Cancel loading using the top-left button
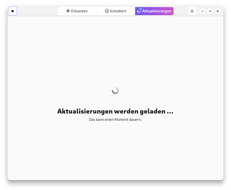Image resolution: width=231 pixels, height=190 pixels. coord(13,11)
